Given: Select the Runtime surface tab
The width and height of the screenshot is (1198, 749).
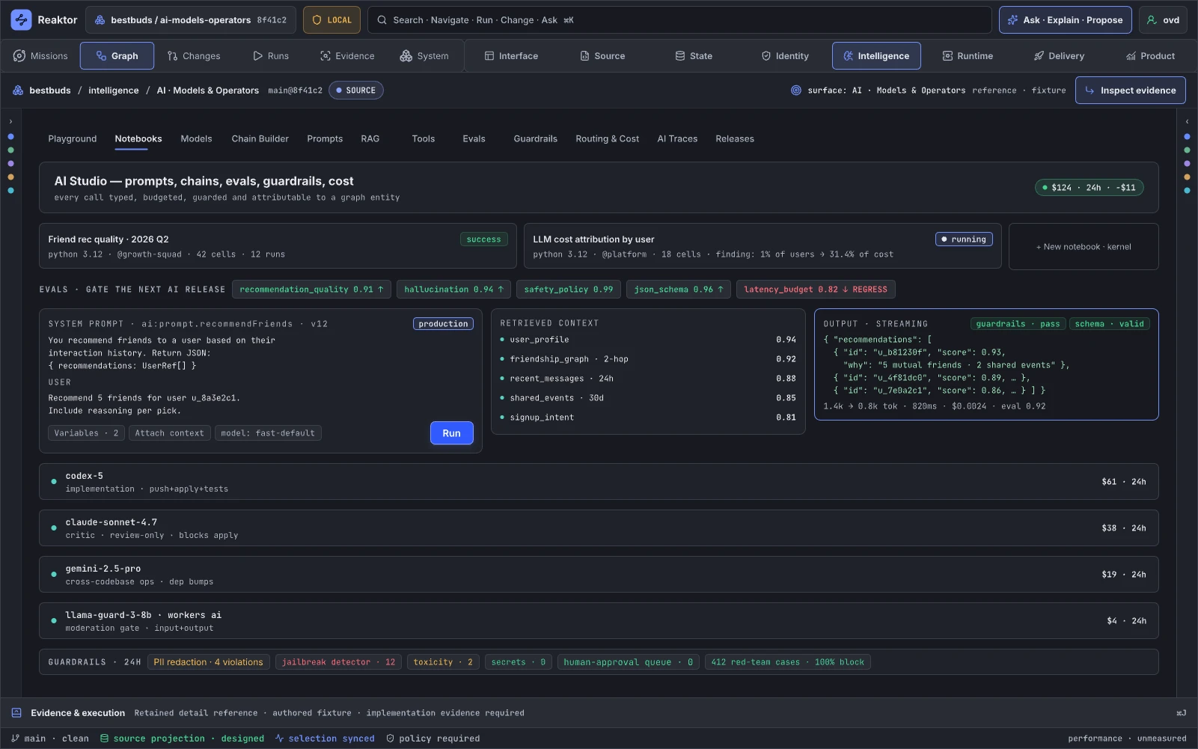Looking at the screenshot, I should (968, 56).
